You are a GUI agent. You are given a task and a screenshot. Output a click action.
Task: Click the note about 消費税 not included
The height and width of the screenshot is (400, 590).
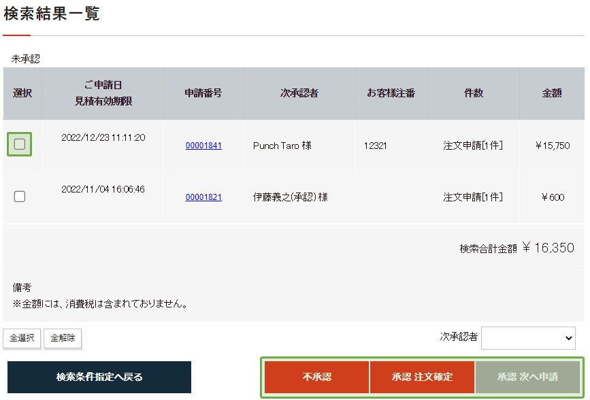[101, 303]
